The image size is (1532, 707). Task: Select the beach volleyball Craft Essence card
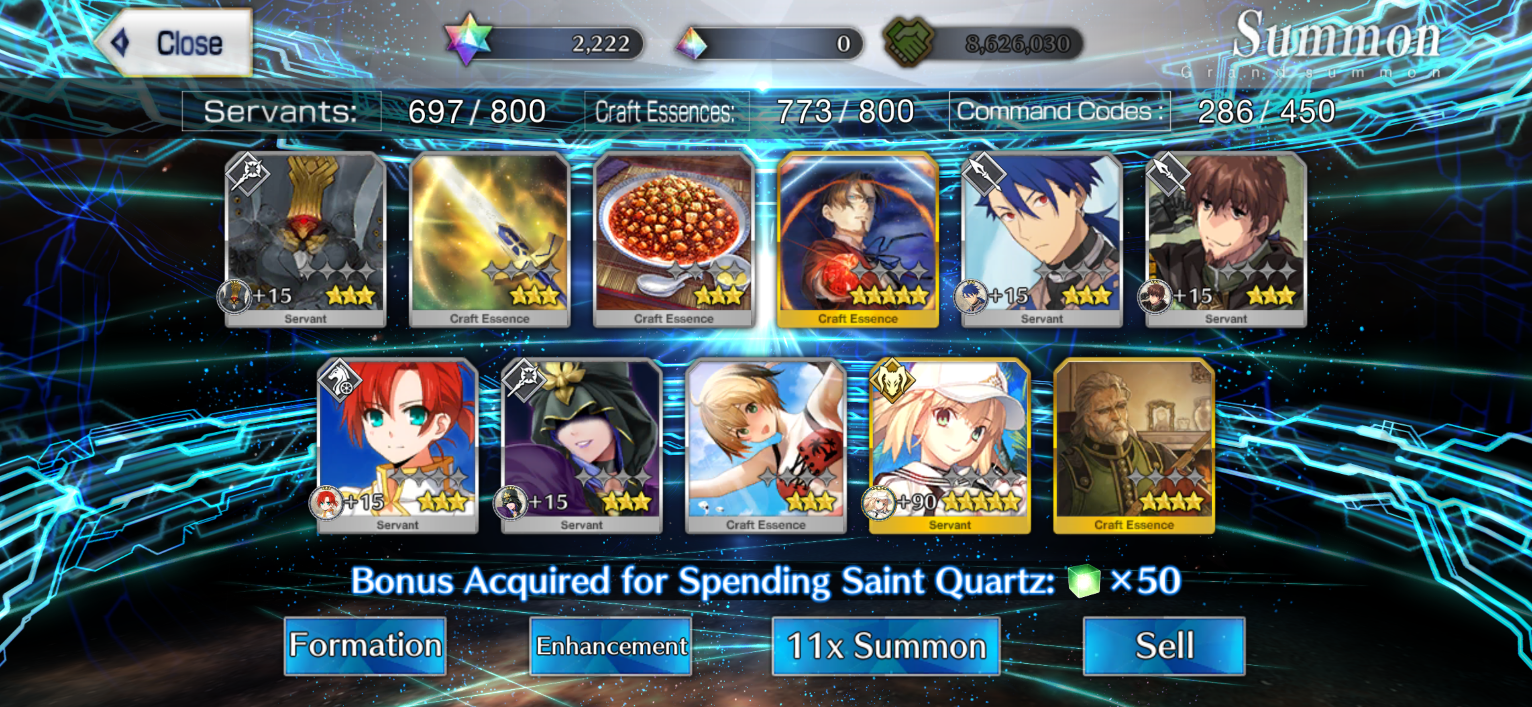[x=766, y=446]
